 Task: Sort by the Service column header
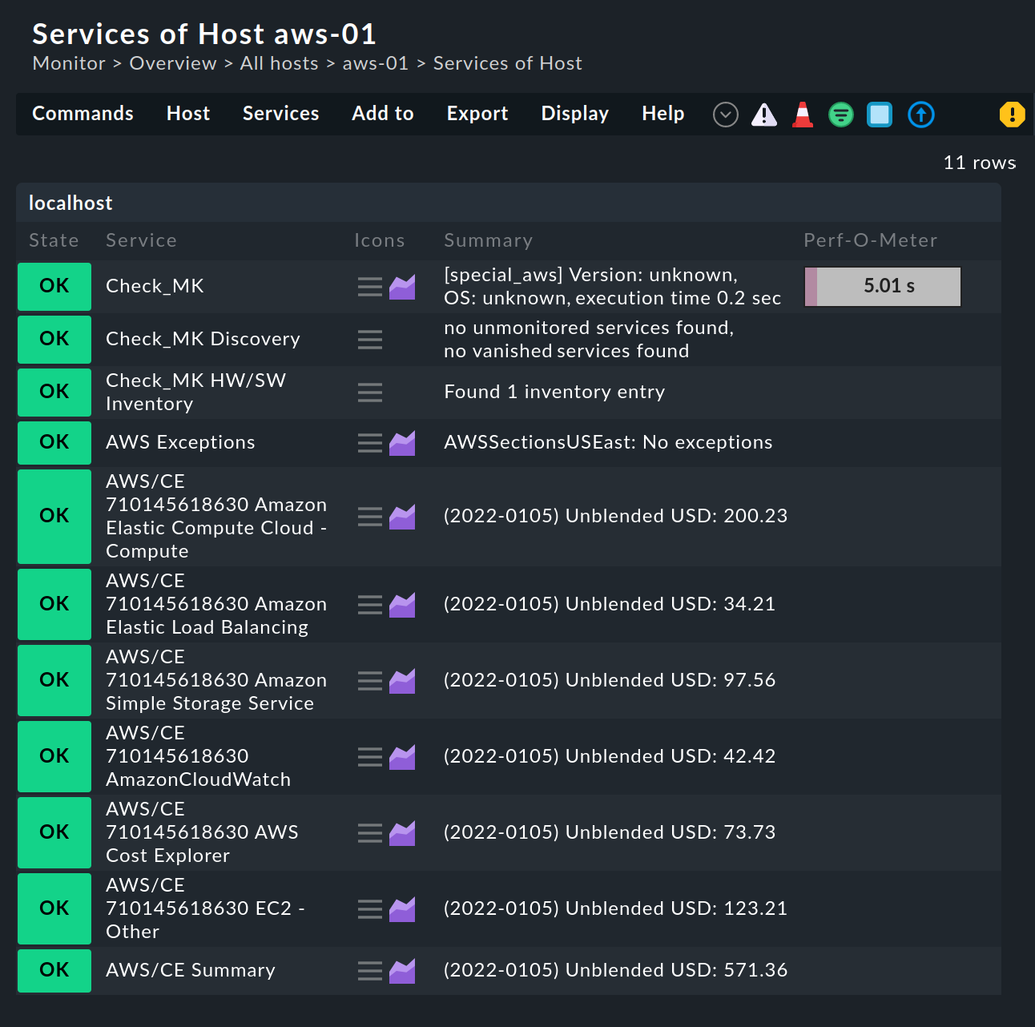click(141, 240)
